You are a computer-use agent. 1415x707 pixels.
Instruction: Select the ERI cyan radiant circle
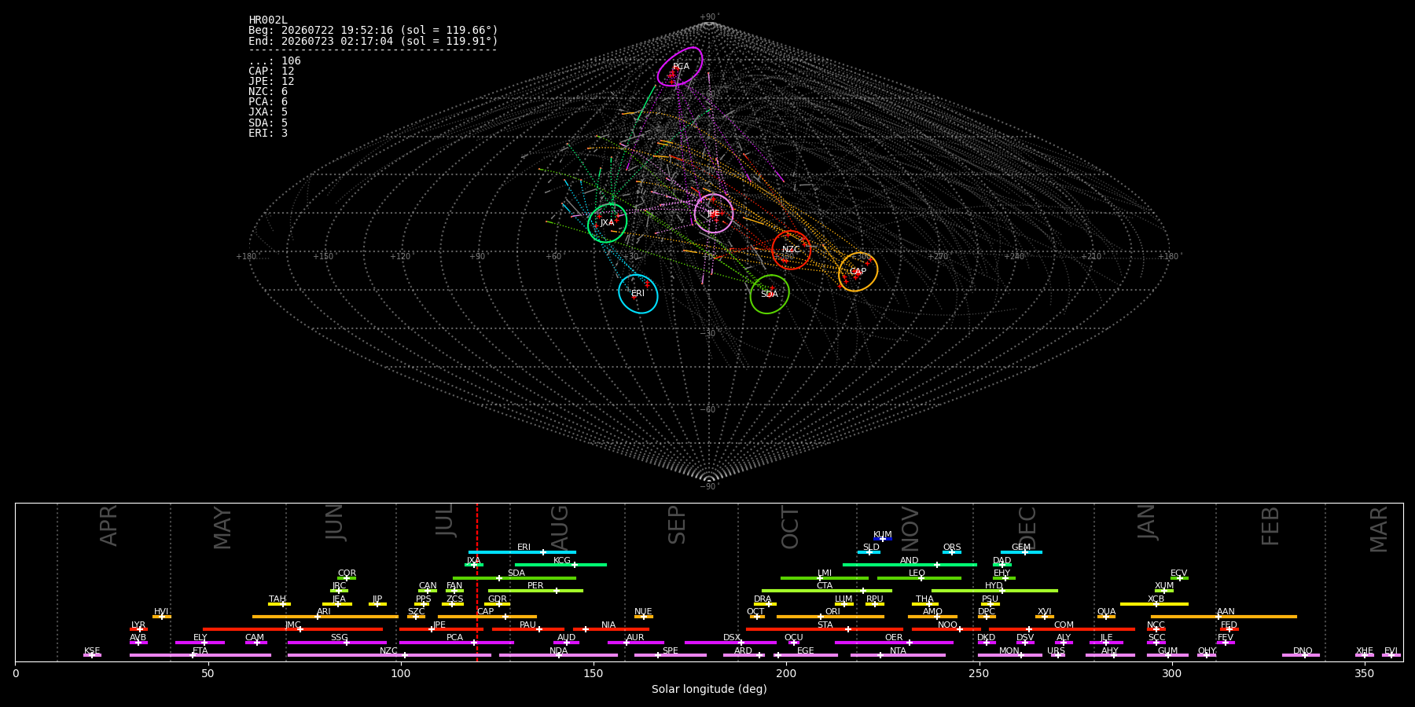(638, 294)
